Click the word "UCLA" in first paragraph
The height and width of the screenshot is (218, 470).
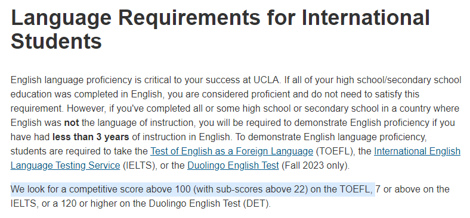click(267, 80)
